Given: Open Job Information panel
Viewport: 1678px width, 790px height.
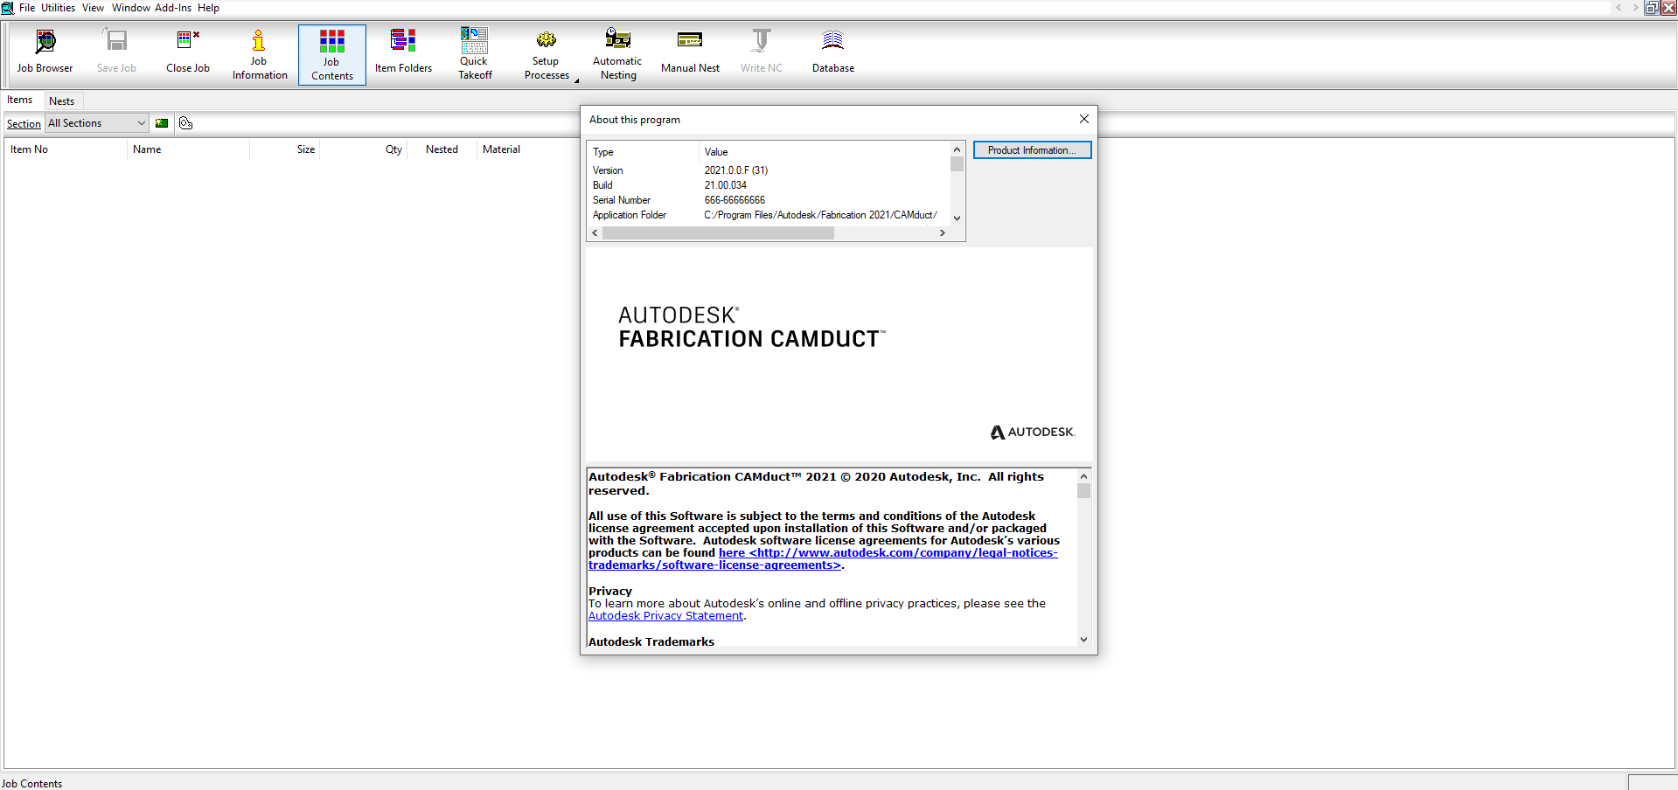Looking at the screenshot, I should point(259,54).
